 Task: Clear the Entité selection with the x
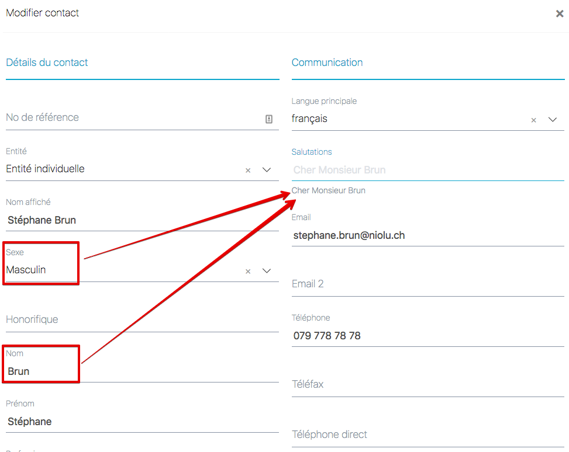248,171
